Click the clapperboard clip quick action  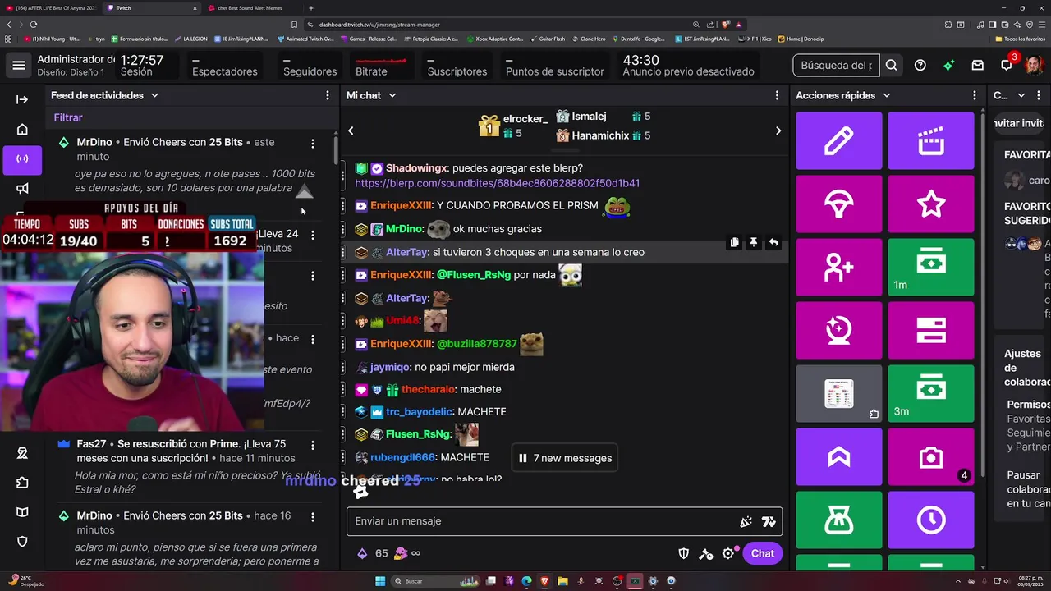click(930, 141)
